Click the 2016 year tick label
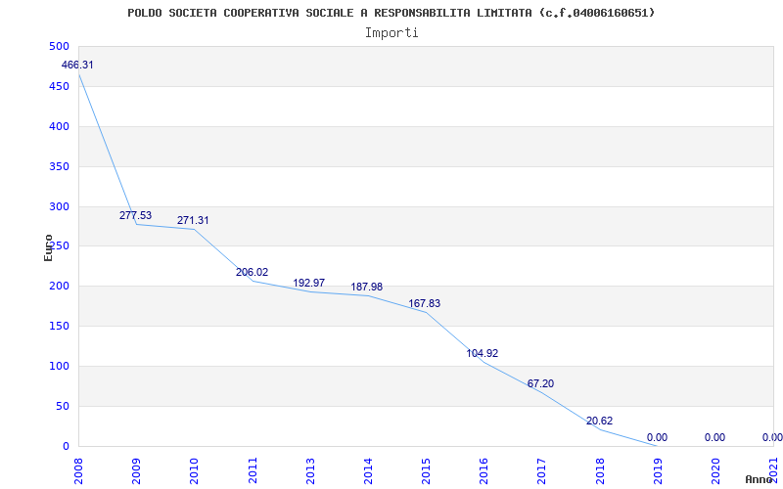The image size is (783, 489). pyautogui.click(x=483, y=470)
